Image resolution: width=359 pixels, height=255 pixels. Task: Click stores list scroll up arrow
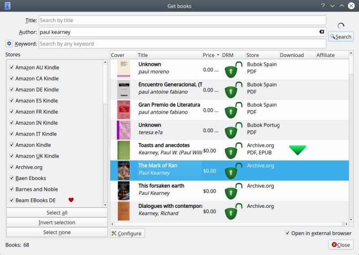coord(105,62)
